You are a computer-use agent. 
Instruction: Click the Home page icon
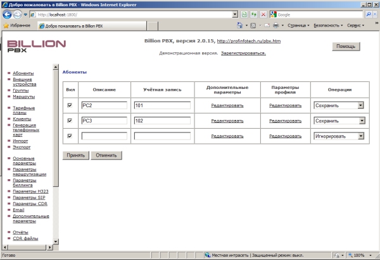[239, 25]
